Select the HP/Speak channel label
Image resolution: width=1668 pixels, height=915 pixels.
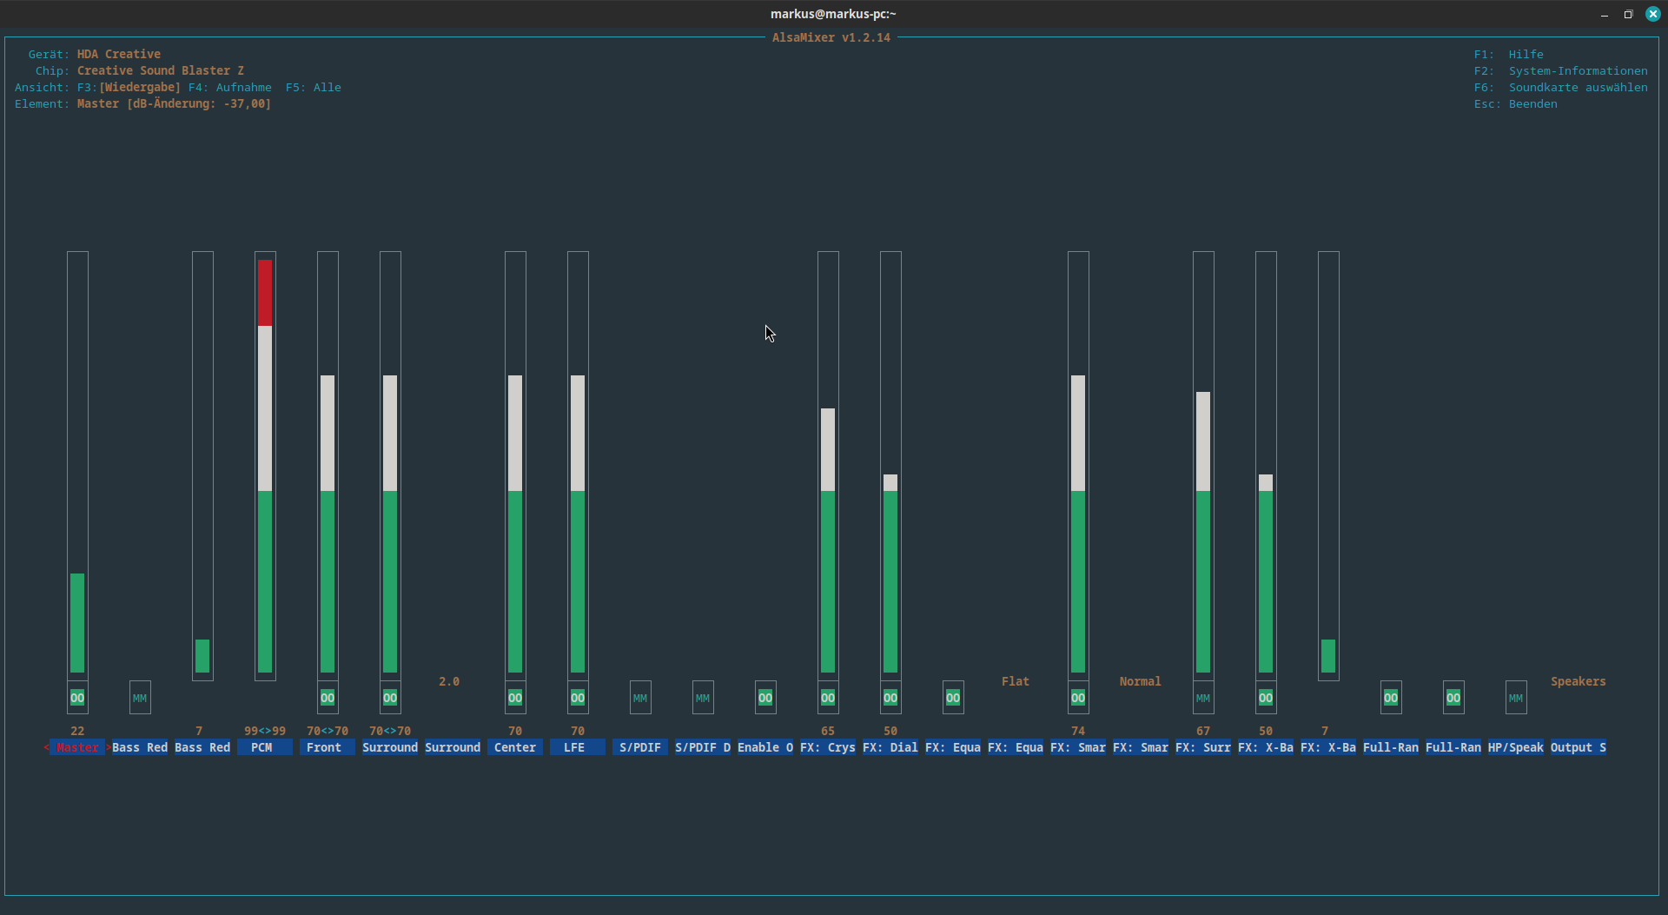point(1516,747)
